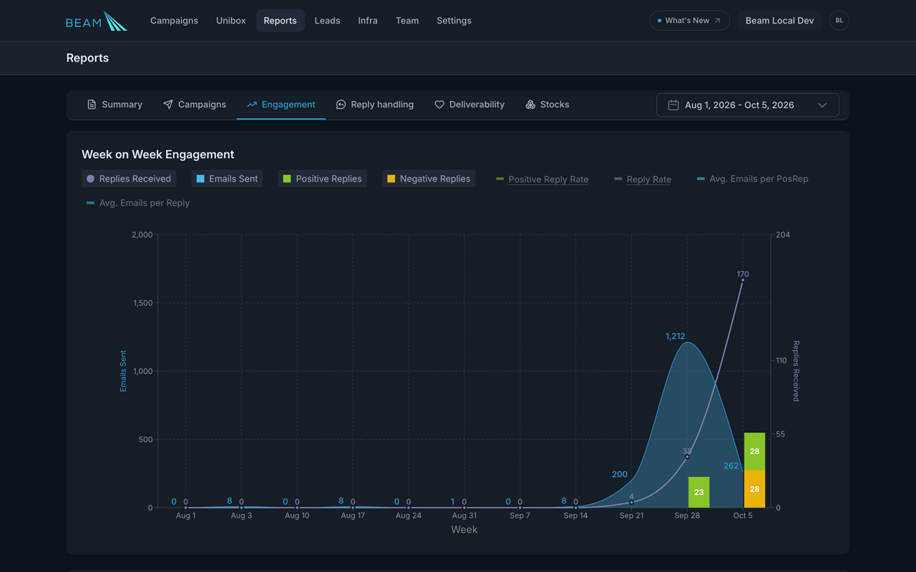Click the 2,000 y-axis tick label
Viewport: 916px width, 572px height.
pyautogui.click(x=142, y=235)
